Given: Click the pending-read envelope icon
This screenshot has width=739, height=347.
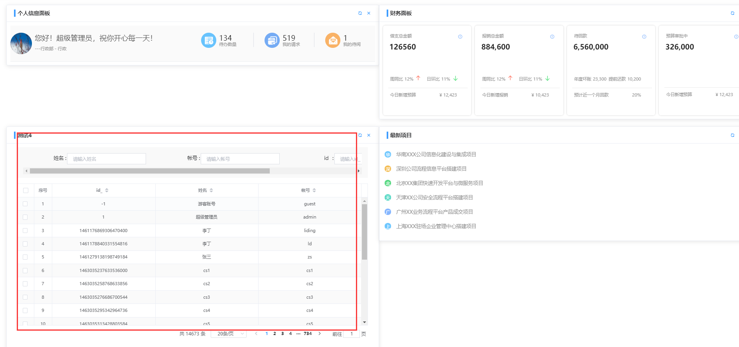Looking at the screenshot, I should click(x=332, y=40).
